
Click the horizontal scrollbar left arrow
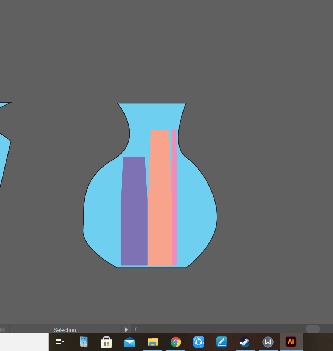pyautogui.click(x=135, y=329)
